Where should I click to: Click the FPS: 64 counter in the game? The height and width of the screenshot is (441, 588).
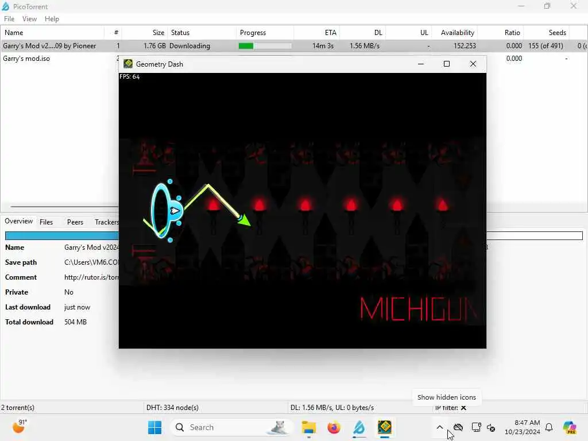[130, 76]
